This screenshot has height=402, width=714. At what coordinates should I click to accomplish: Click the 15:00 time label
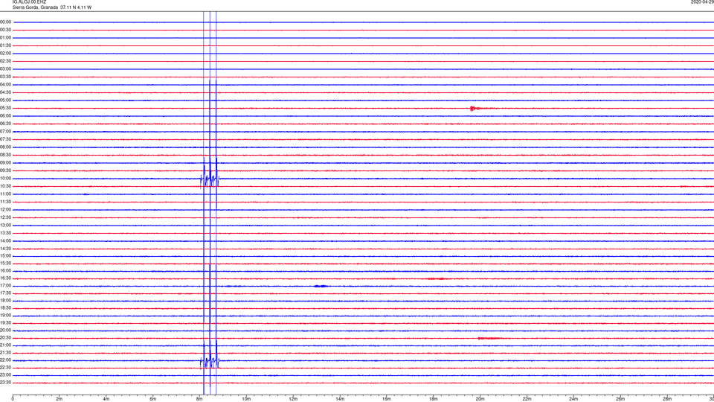click(x=5, y=255)
